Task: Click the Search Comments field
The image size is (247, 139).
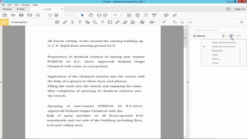Action: point(218,30)
